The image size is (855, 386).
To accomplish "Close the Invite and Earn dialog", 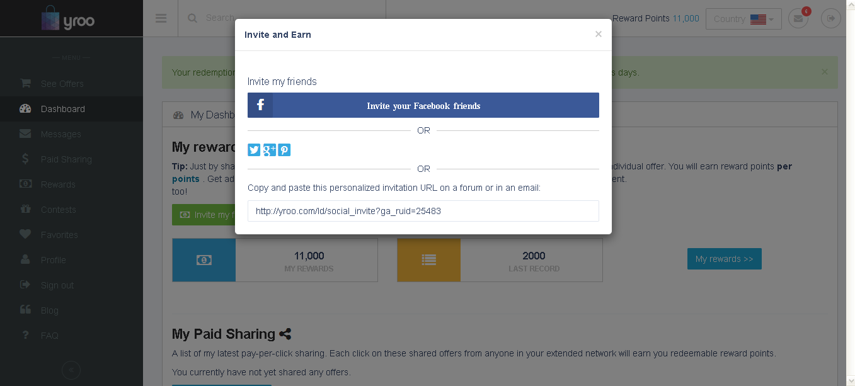I will pyautogui.click(x=599, y=35).
